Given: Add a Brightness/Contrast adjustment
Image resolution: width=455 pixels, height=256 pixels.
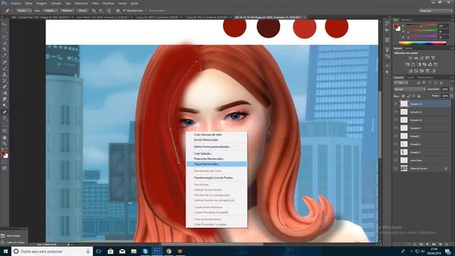Looking at the screenshot, I should tap(410, 58).
